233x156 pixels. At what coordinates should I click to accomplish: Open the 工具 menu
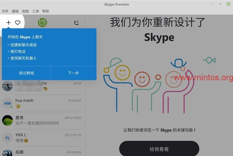point(36,11)
